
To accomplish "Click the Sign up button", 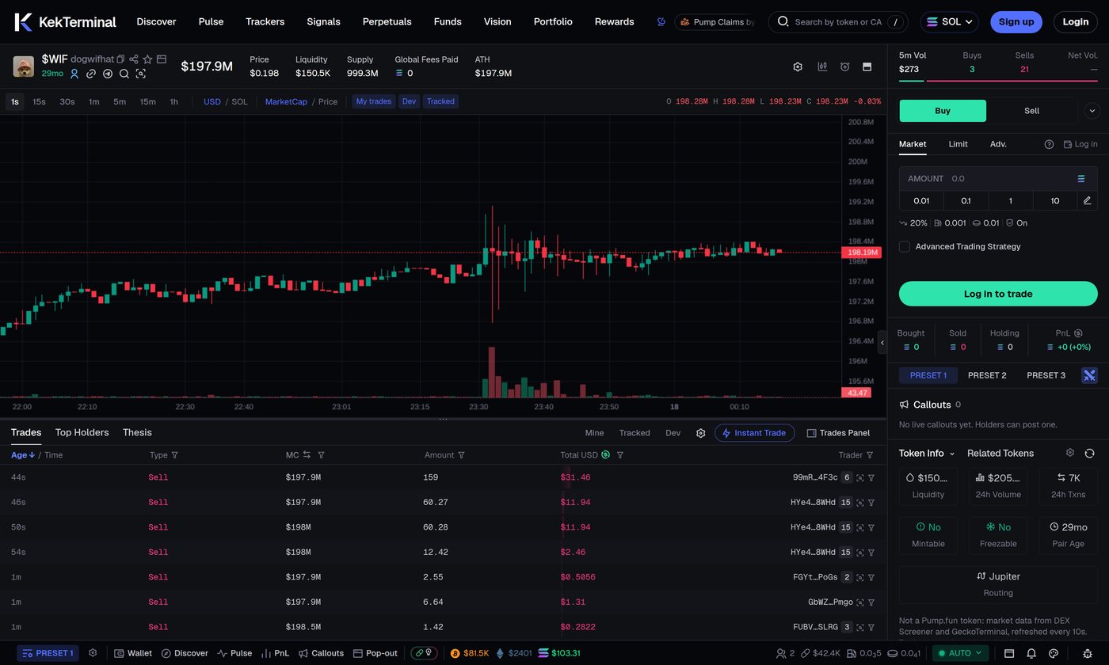I will pos(1016,22).
